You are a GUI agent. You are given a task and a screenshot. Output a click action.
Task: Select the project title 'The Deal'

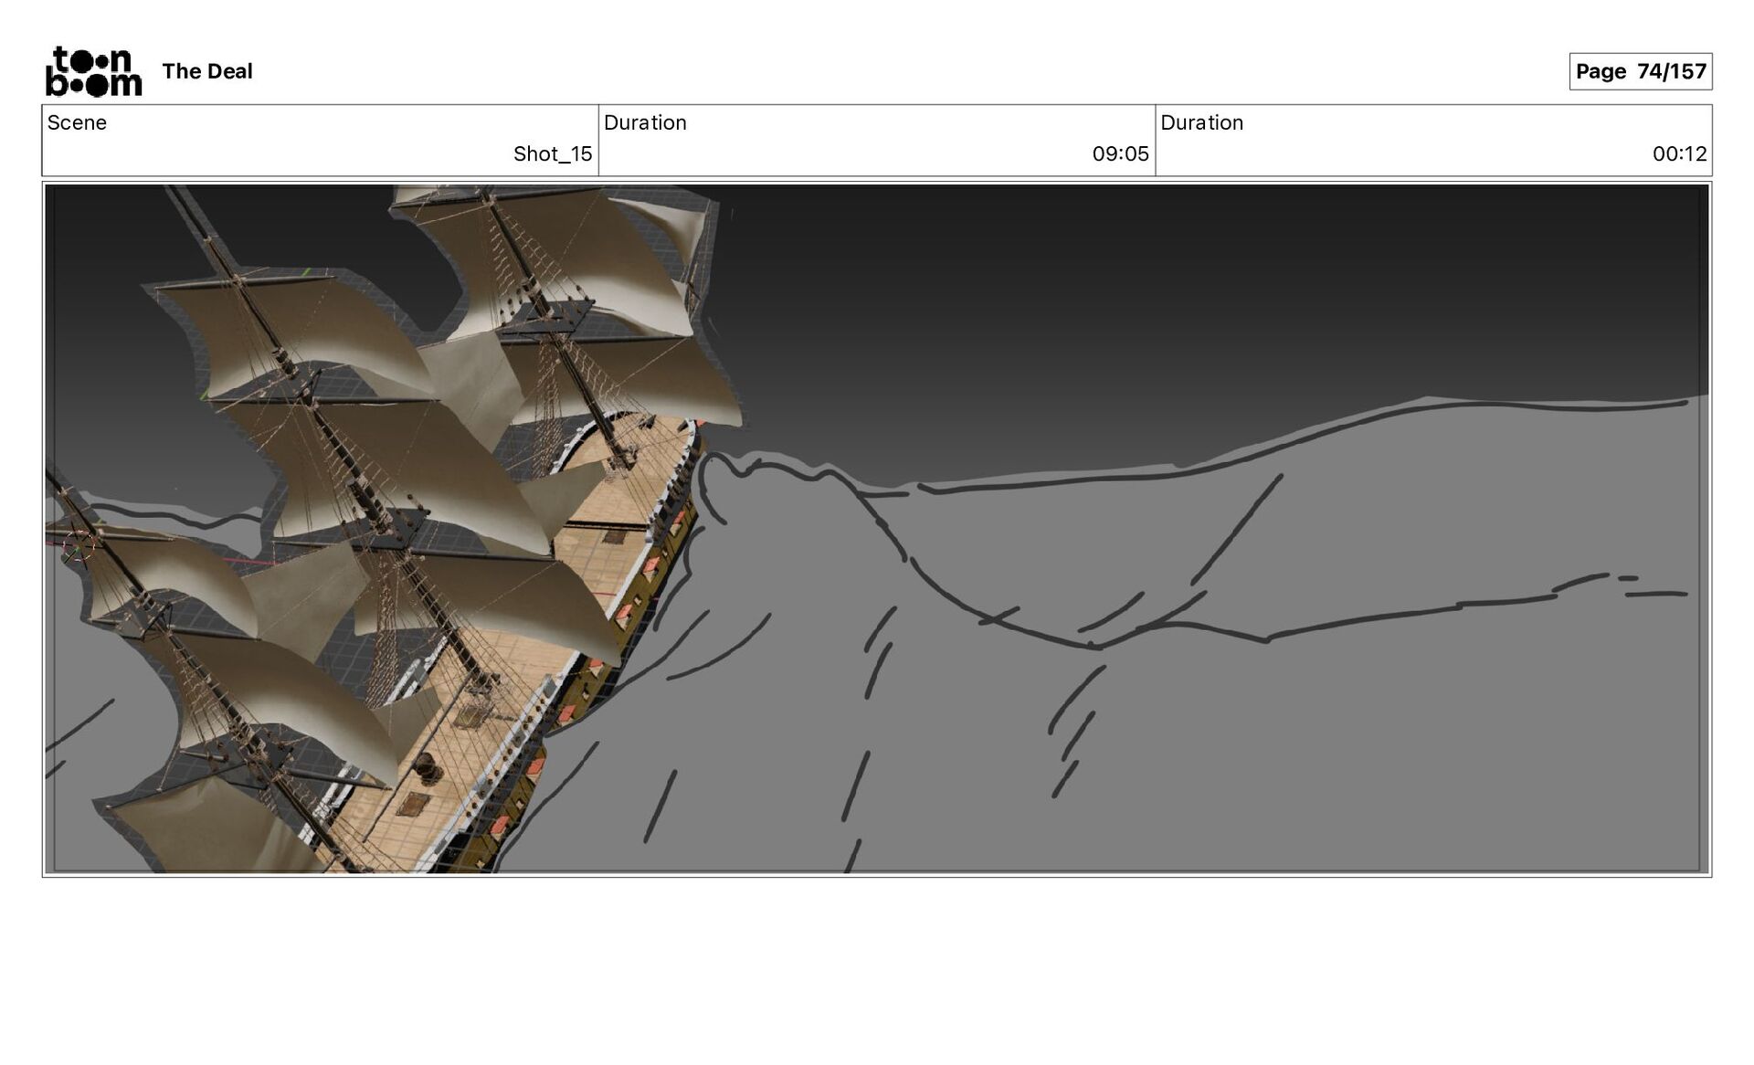pyautogui.click(x=207, y=71)
